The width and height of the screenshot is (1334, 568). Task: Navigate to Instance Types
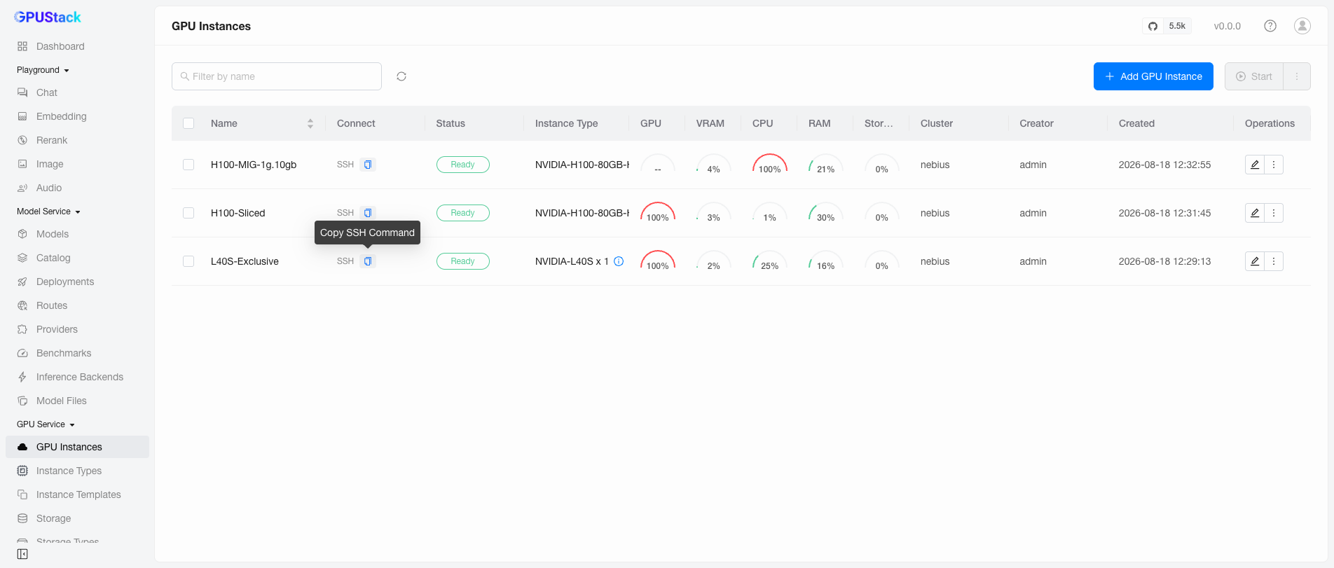click(x=77, y=471)
